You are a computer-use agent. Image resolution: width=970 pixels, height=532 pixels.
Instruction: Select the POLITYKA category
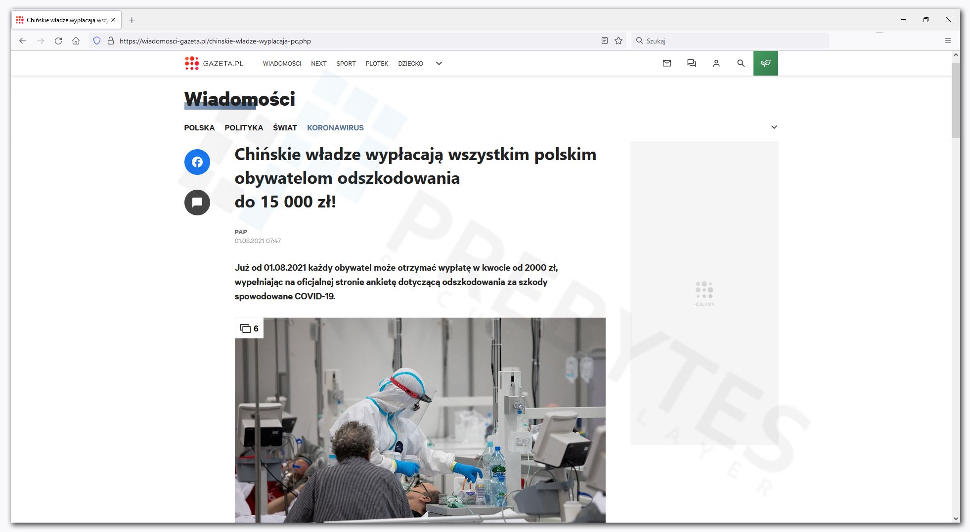tap(244, 127)
